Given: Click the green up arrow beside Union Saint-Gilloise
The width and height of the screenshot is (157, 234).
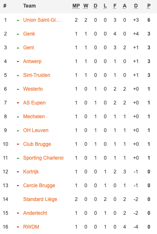Looking at the screenshot, I should pos(18,20).
